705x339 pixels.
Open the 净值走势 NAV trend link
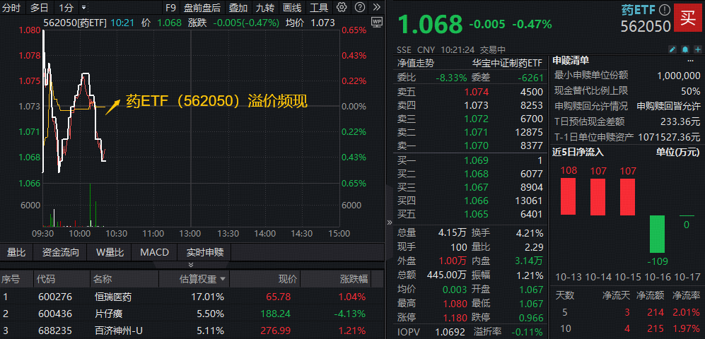(417, 62)
